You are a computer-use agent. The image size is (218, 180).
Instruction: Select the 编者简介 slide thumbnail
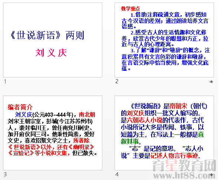tap(53, 133)
